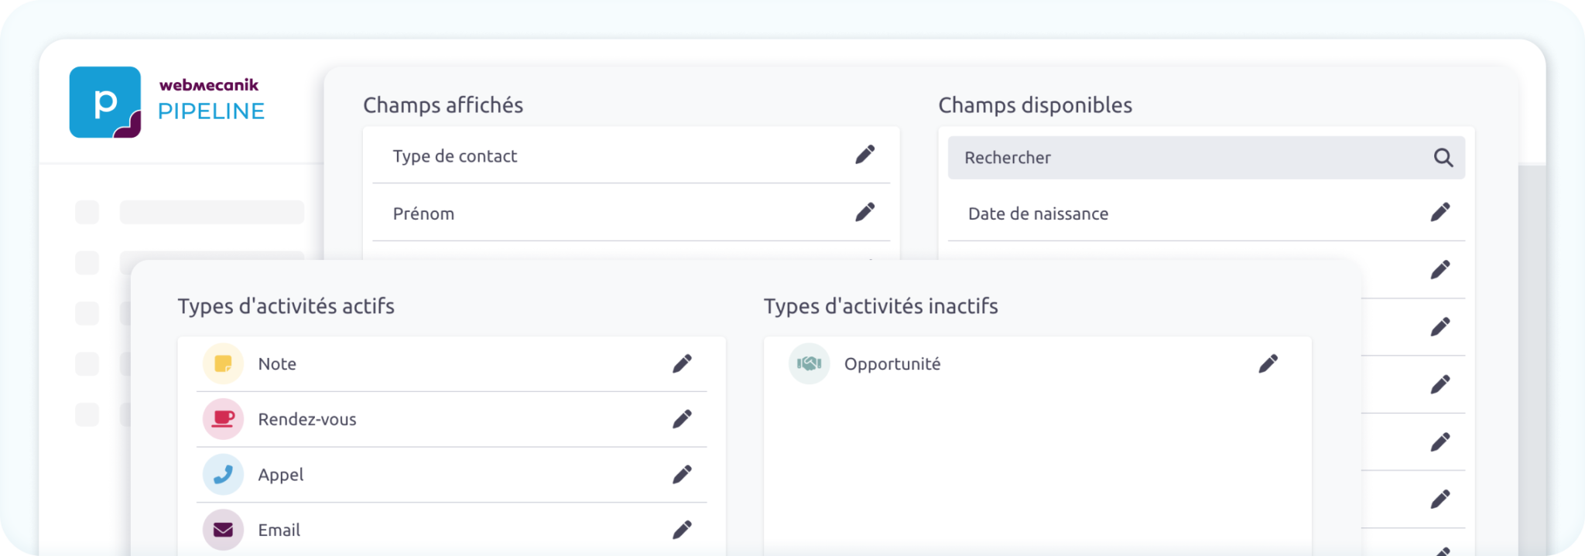
Task: Click the red Rendez-vous cup icon
Action: (x=223, y=419)
